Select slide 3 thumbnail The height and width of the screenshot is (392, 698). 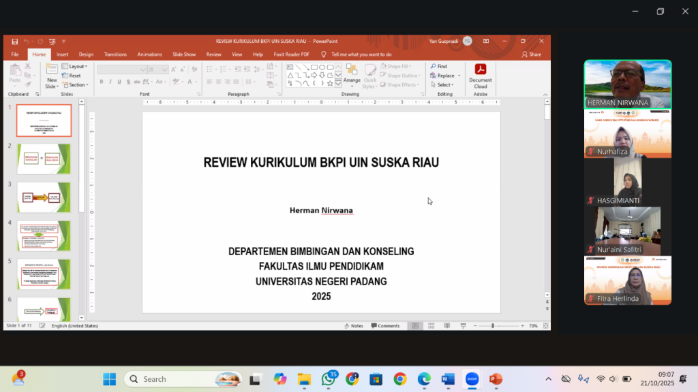[44, 197]
